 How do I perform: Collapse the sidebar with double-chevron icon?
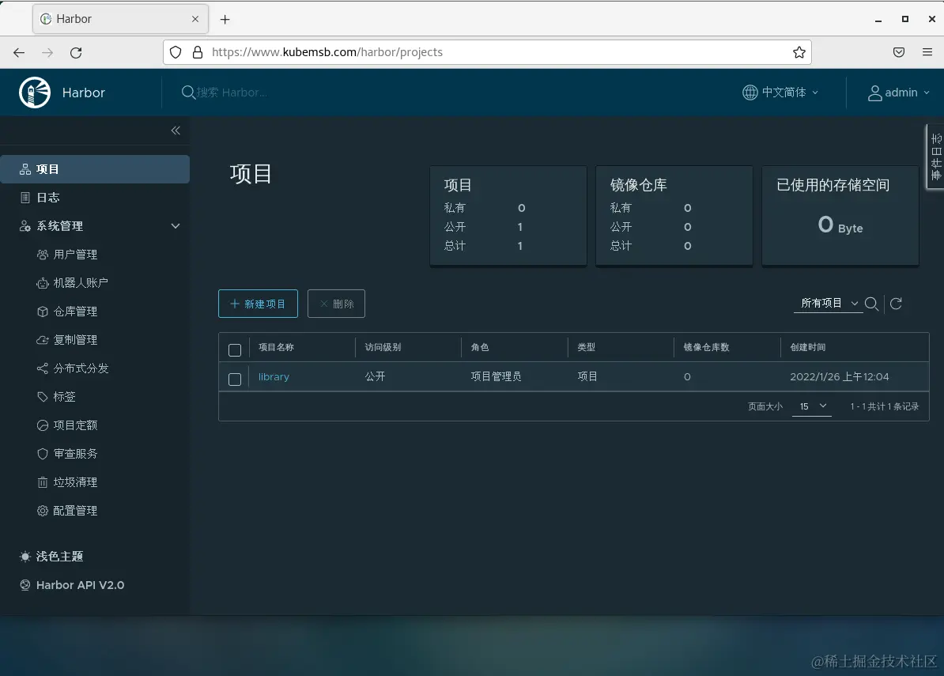coord(176,130)
